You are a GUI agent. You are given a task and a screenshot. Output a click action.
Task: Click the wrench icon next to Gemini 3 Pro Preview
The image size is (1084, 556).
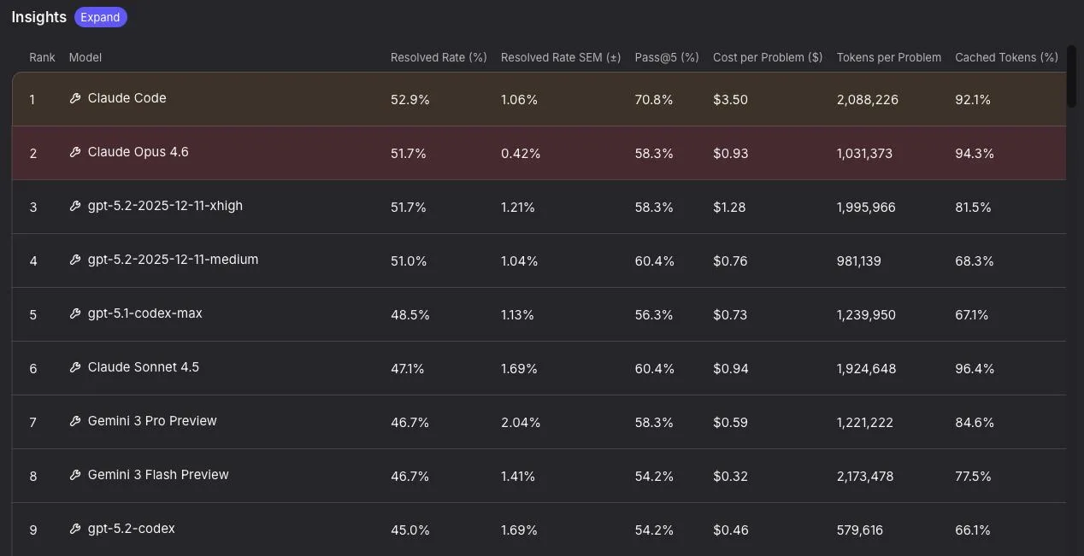point(75,421)
